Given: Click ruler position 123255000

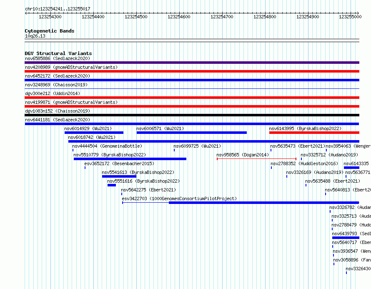Looking at the screenshot, I should (350, 17).
